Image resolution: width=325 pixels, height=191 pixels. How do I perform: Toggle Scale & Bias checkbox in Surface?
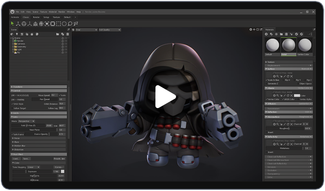click(x=266, y=80)
